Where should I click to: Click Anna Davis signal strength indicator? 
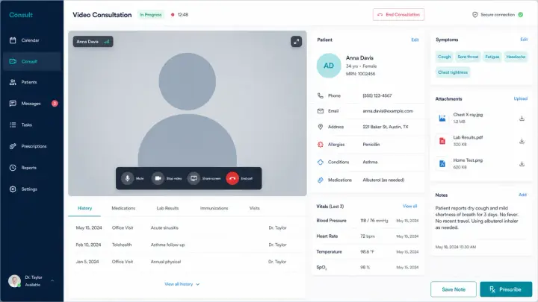tap(107, 42)
